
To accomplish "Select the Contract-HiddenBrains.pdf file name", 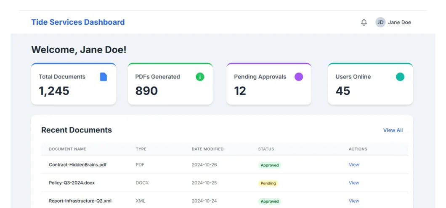I will (x=77, y=165).
